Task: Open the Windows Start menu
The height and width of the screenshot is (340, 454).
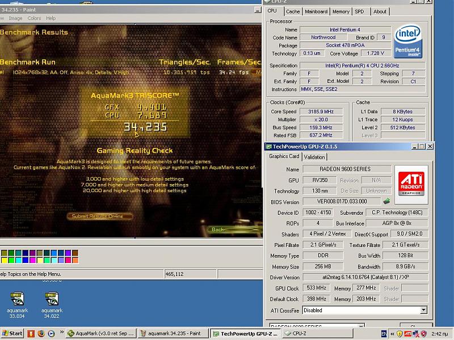Action: click(12, 333)
